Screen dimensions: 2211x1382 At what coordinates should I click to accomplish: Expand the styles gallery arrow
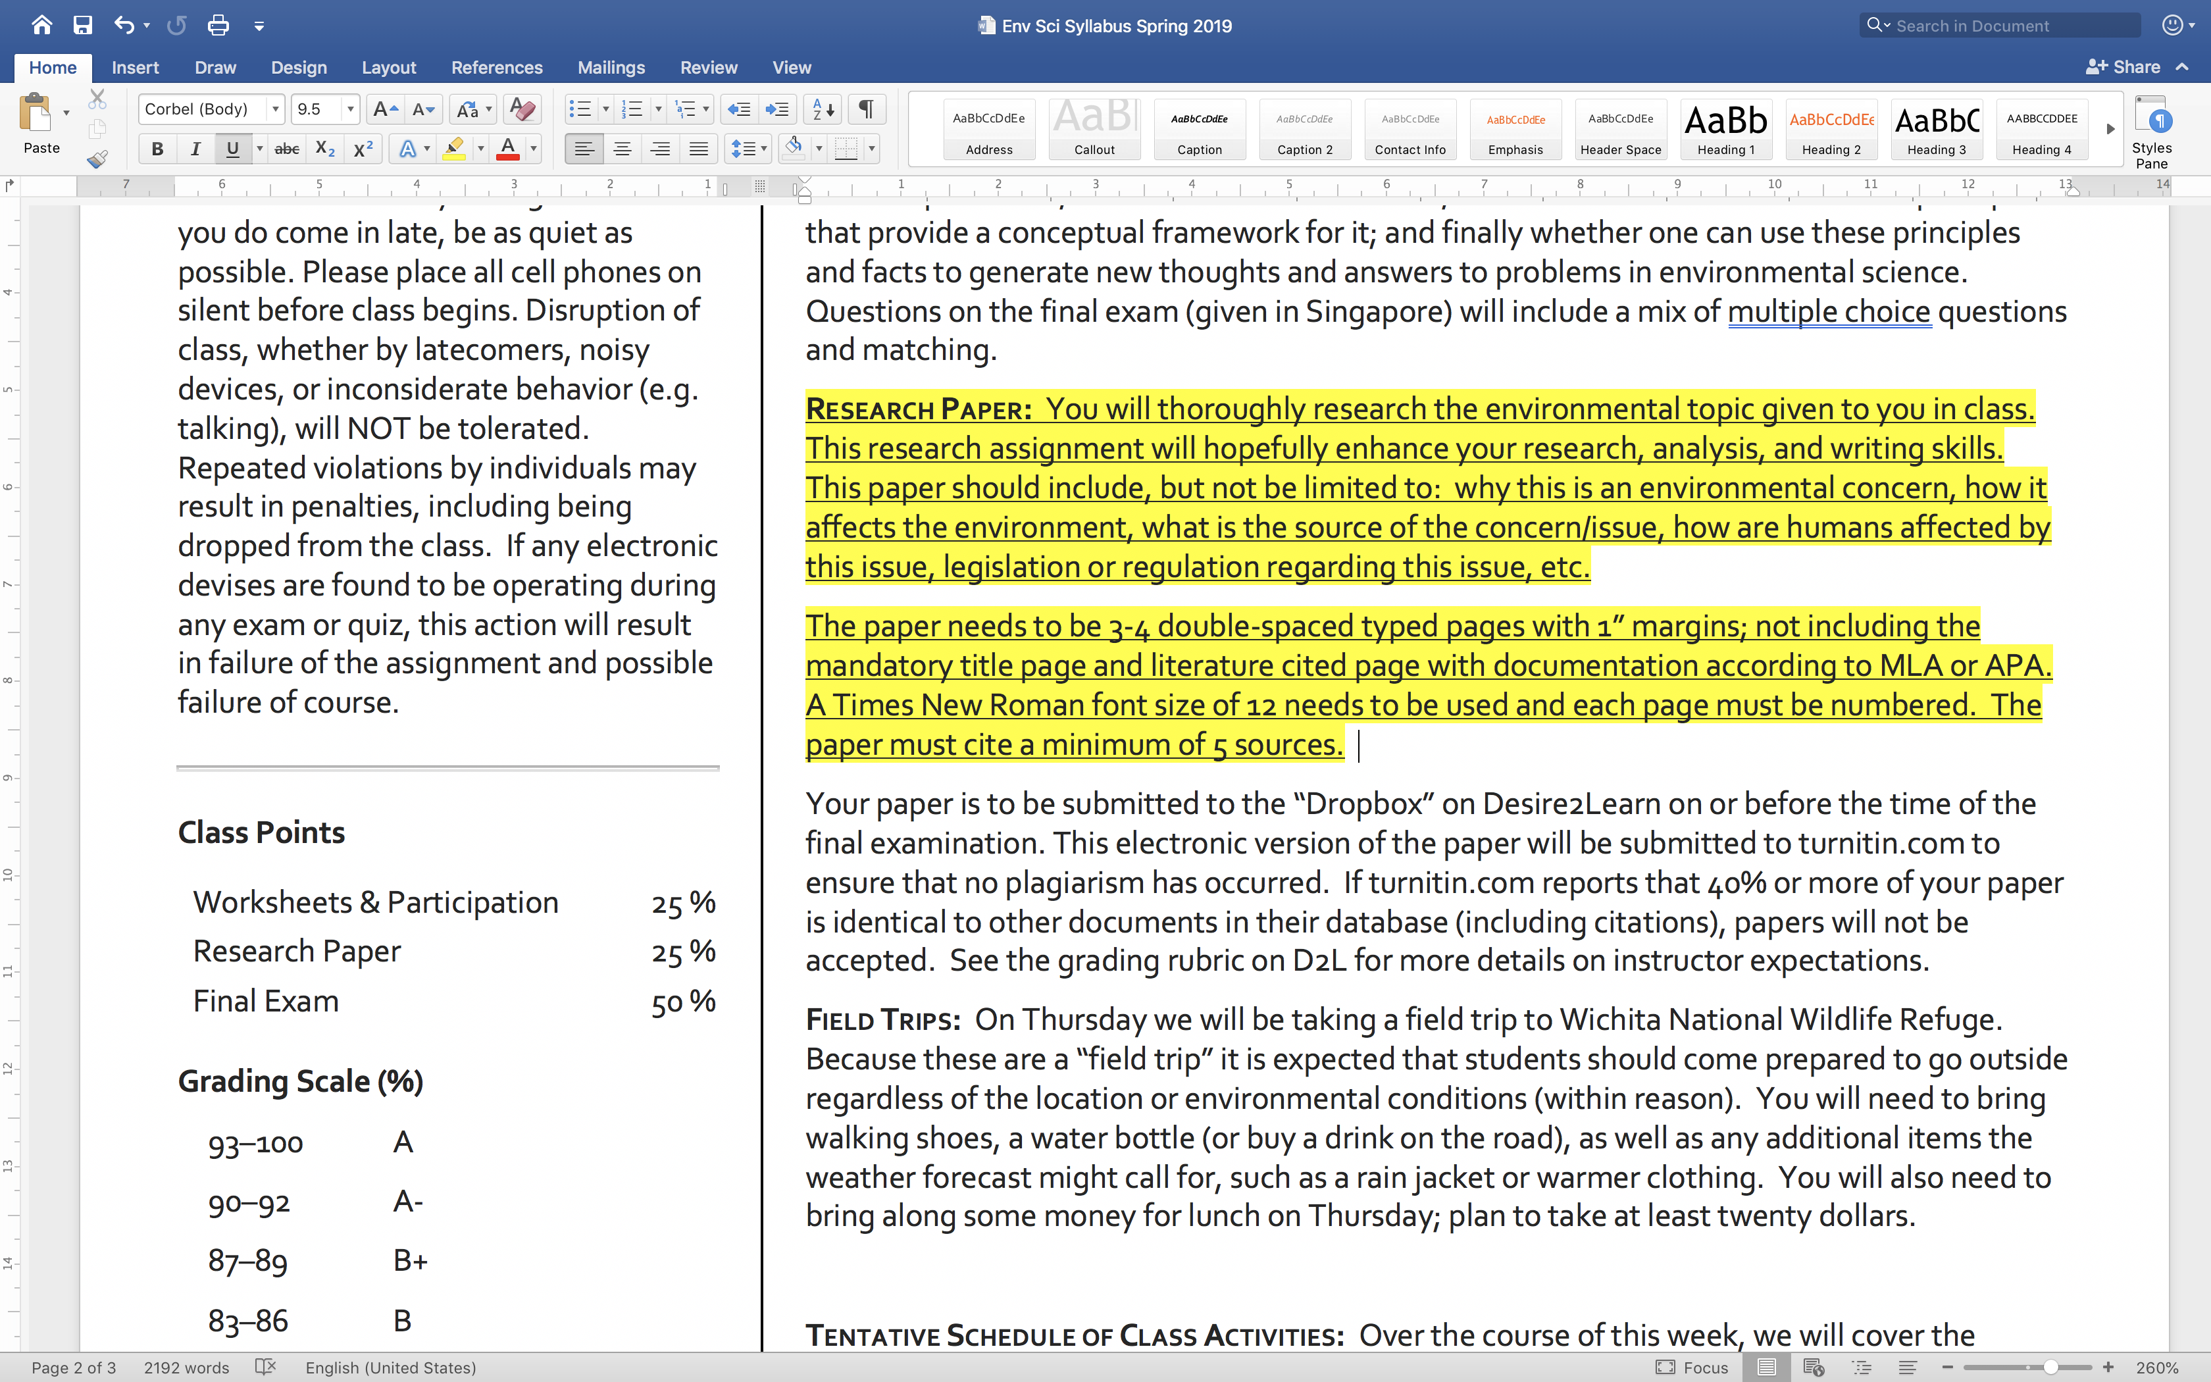pos(2110,129)
